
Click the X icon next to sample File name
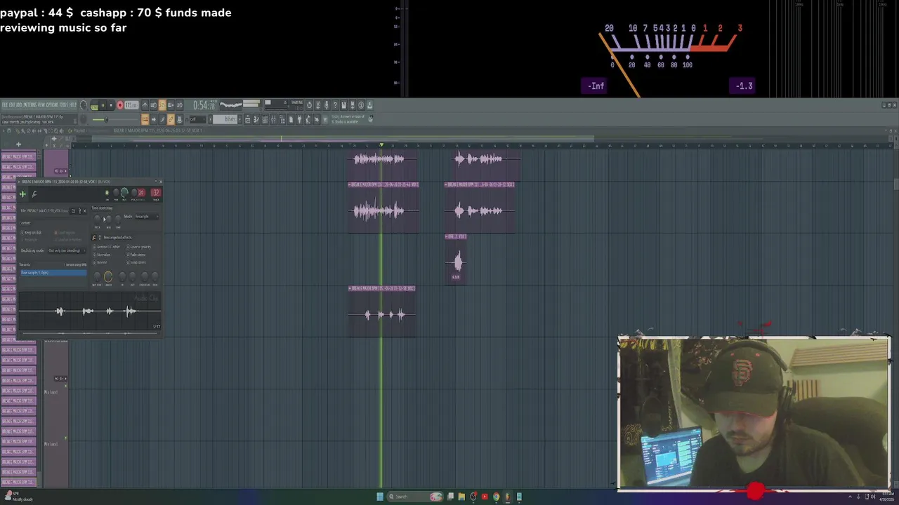pyautogui.click(x=85, y=210)
